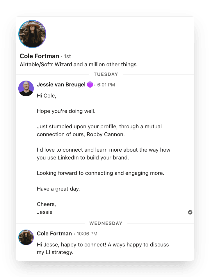
Task: Click the Tuesday date divider
Action: point(106,74)
